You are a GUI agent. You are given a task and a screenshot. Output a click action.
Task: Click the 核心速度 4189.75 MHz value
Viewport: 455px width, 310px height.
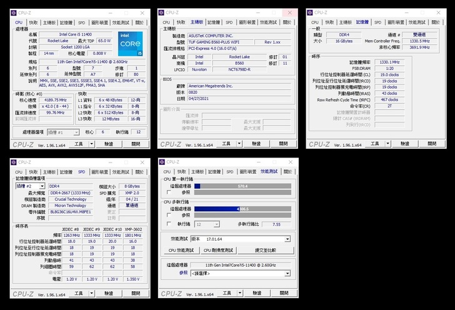tap(55, 100)
